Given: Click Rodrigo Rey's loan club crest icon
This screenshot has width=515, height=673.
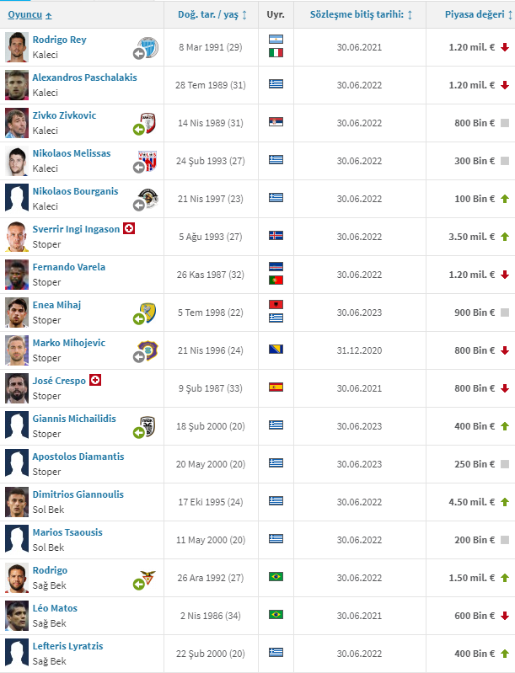Looking at the screenshot, I should (x=148, y=47).
